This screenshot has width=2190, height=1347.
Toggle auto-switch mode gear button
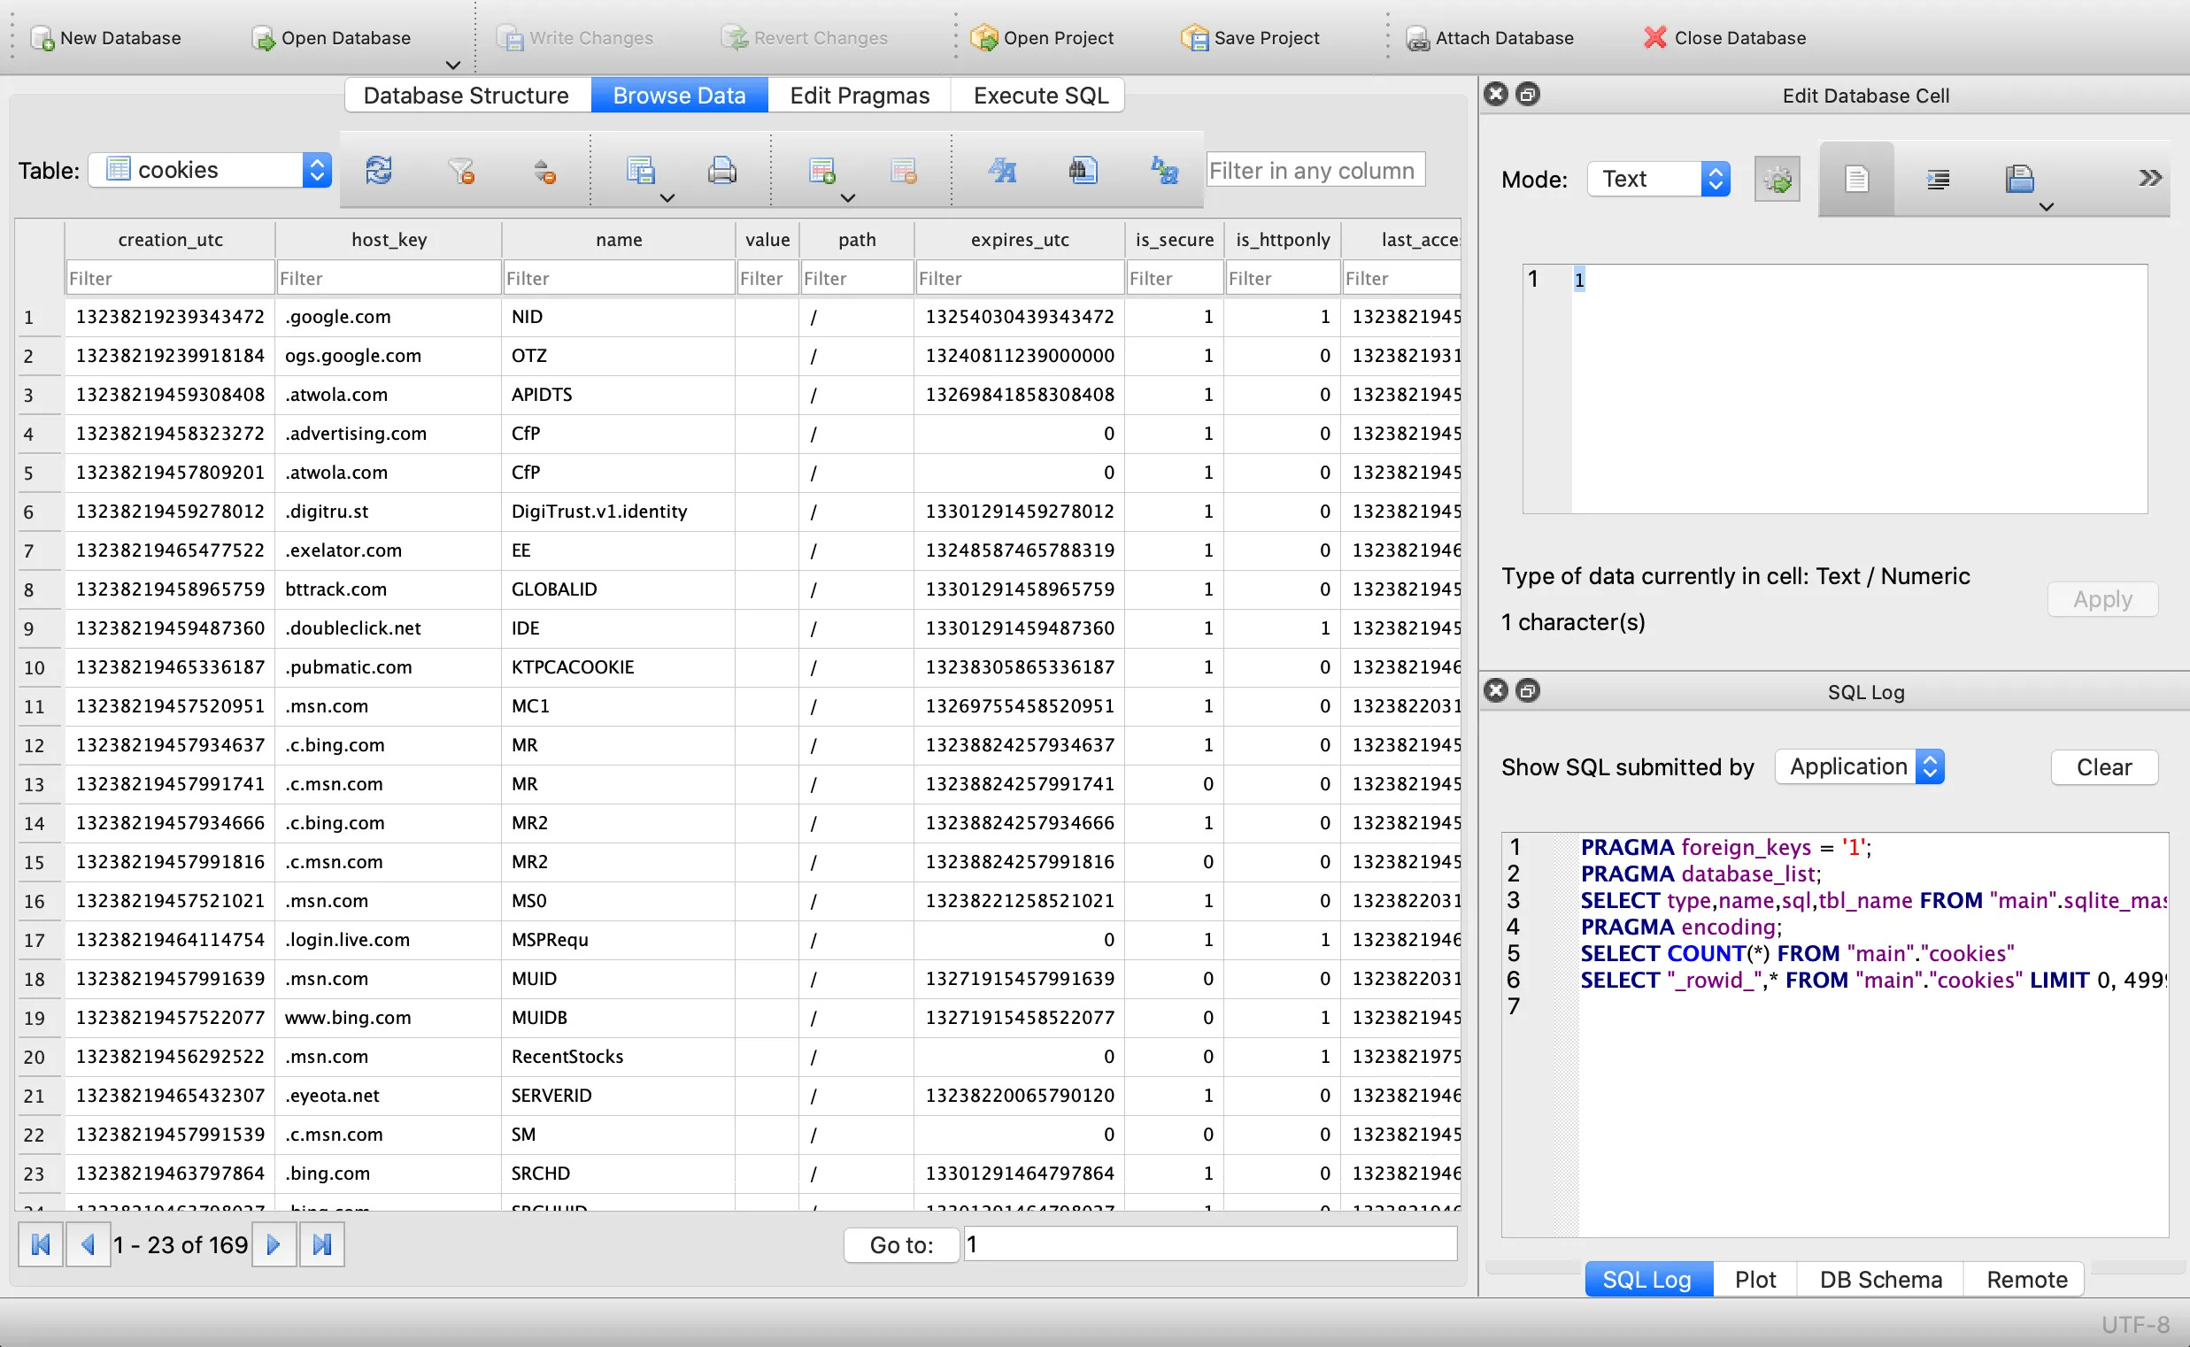1777,180
